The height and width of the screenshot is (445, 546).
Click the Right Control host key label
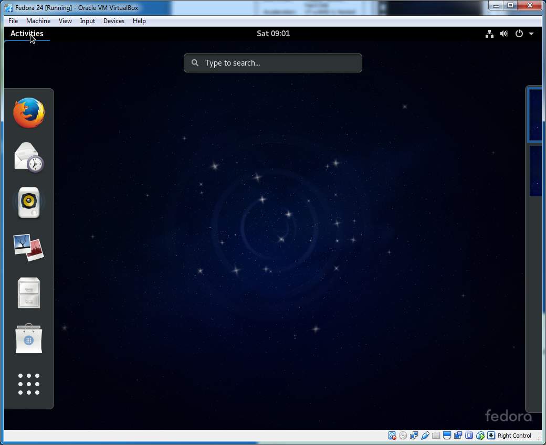click(x=514, y=436)
